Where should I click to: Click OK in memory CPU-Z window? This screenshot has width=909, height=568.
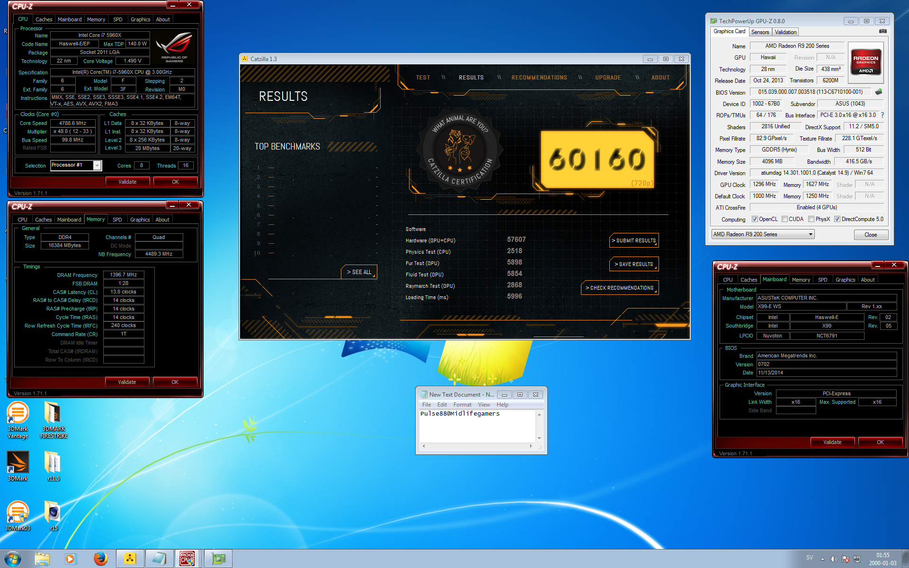tap(175, 382)
